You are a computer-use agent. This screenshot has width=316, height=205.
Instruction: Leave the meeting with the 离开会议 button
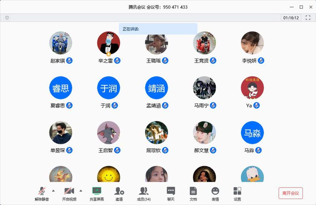(x=291, y=193)
